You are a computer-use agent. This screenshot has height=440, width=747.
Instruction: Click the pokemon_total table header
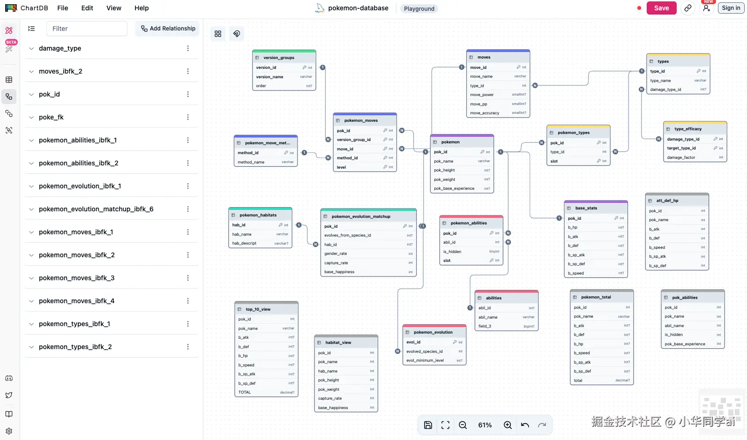pos(602,297)
